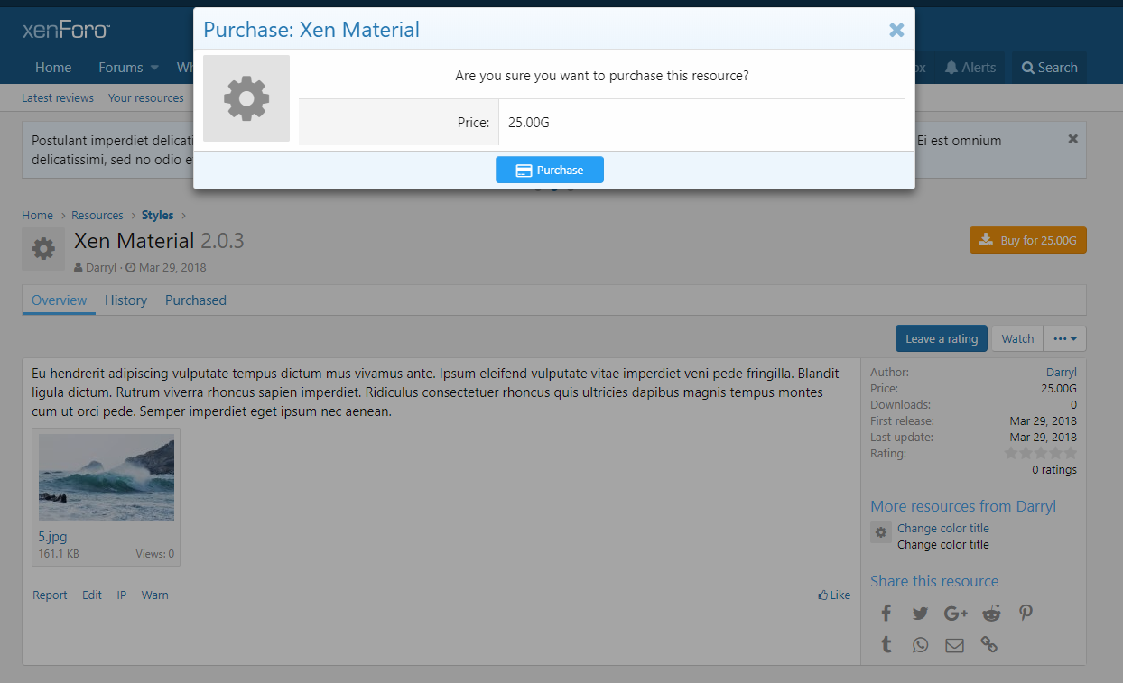Share resource on Facebook
The width and height of the screenshot is (1123, 683).
click(x=886, y=614)
